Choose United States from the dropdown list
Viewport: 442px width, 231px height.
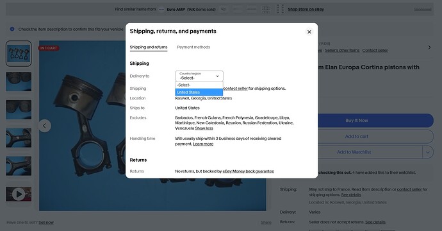[x=199, y=92]
